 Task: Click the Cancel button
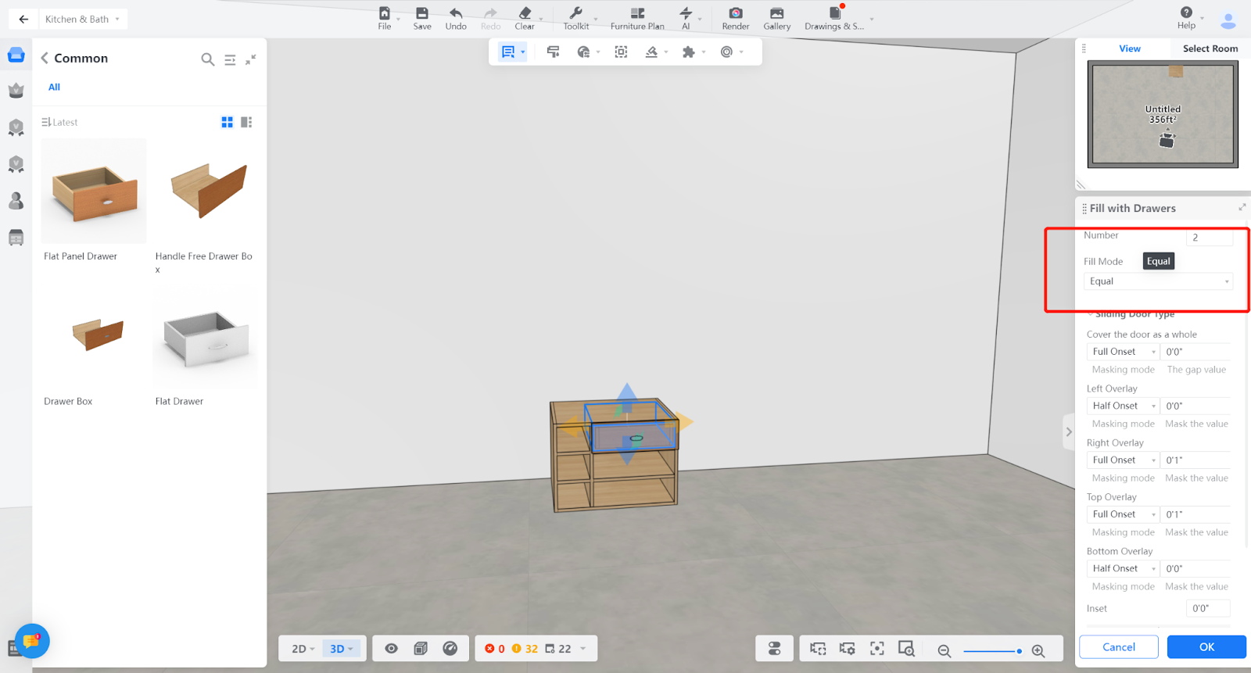coord(1118,647)
